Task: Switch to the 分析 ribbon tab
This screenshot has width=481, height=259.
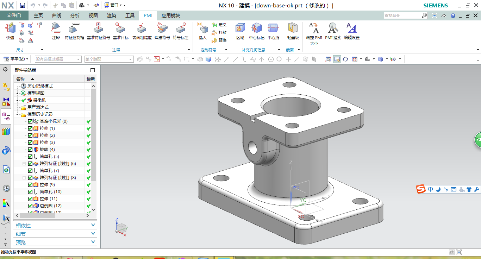Action: tap(75, 15)
